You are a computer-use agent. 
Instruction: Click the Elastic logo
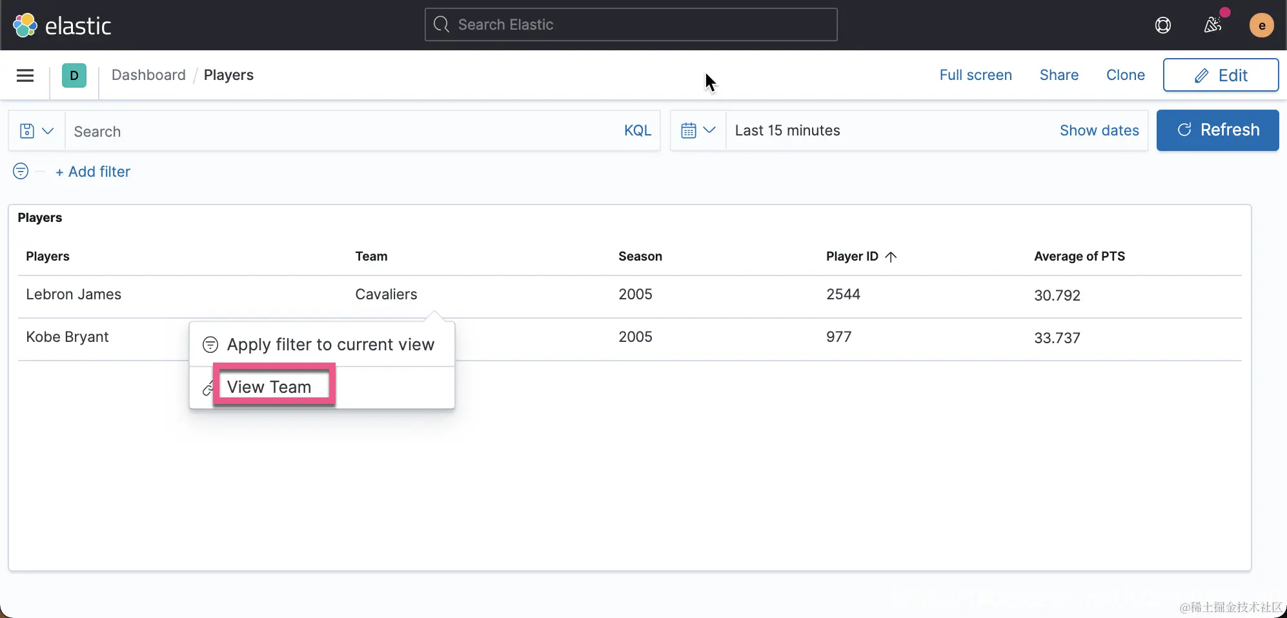point(62,25)
